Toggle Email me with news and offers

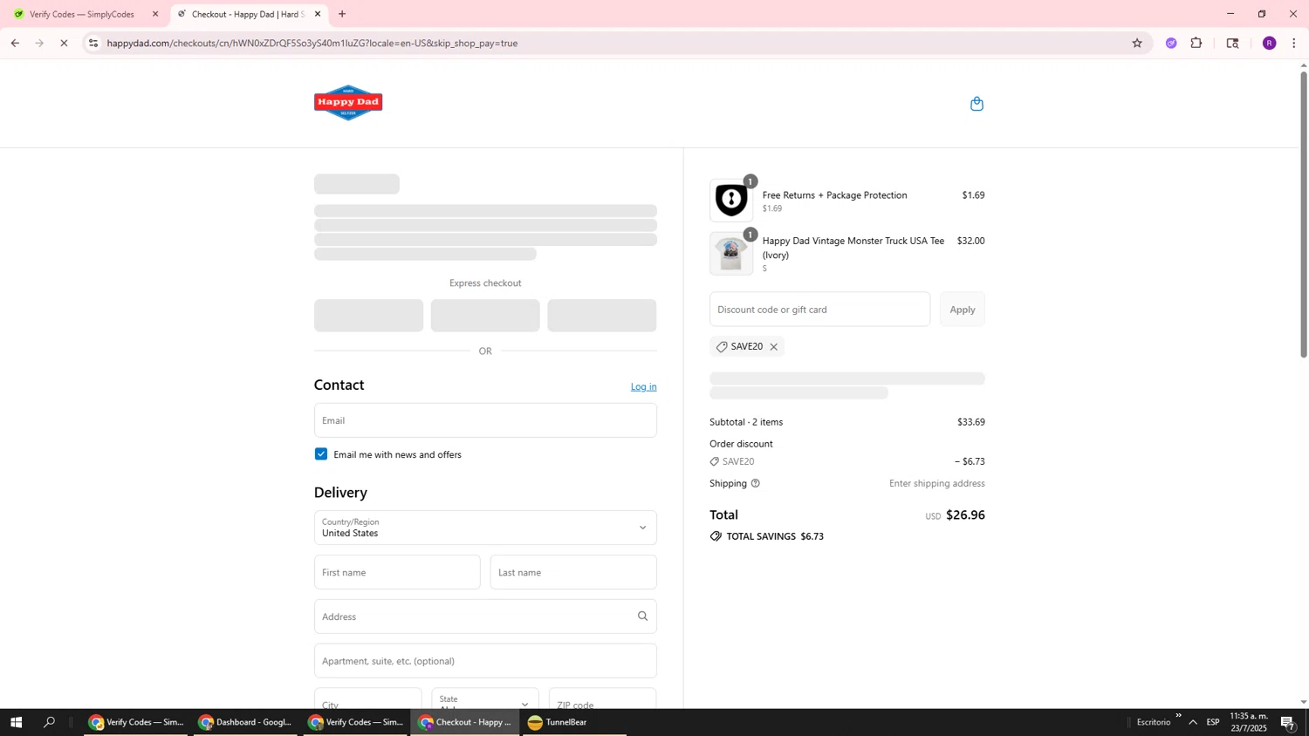[321, 454]
